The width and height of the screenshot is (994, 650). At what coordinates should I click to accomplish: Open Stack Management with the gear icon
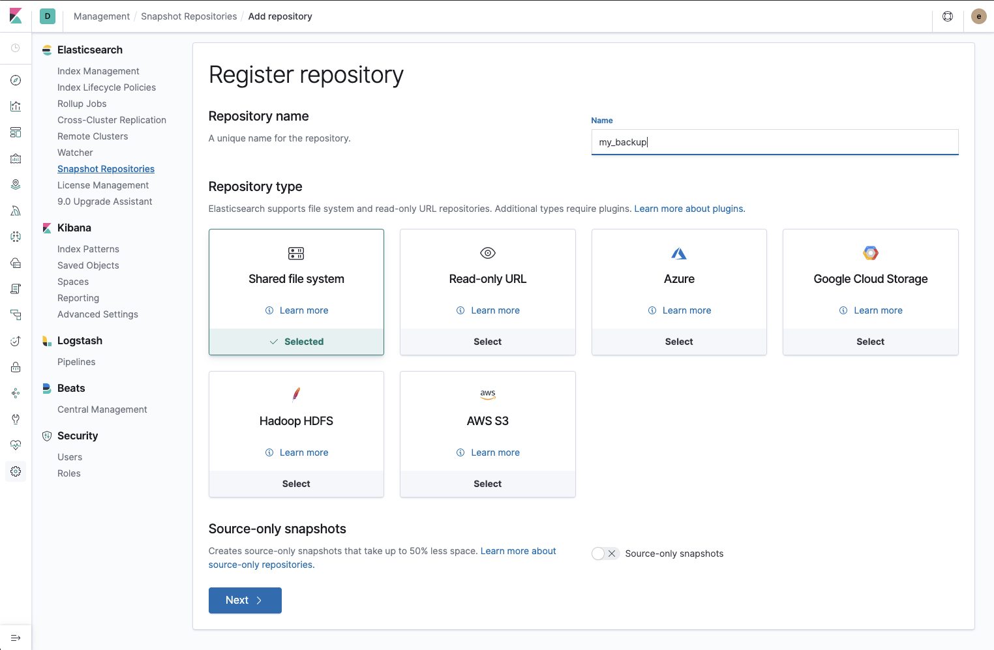16,471
